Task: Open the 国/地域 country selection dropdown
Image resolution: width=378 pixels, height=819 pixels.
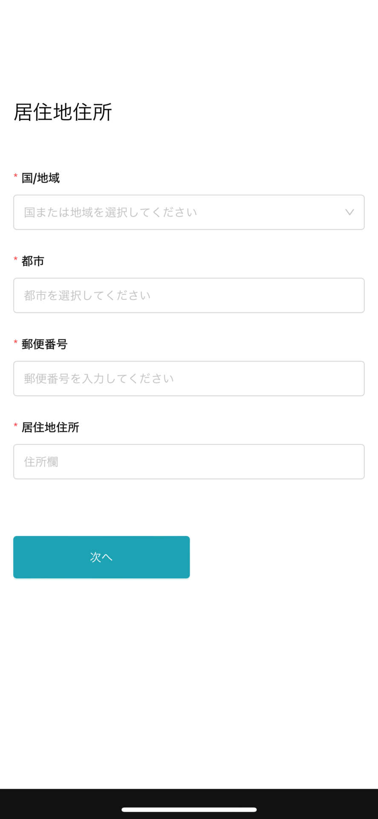Action: point(189,212)
